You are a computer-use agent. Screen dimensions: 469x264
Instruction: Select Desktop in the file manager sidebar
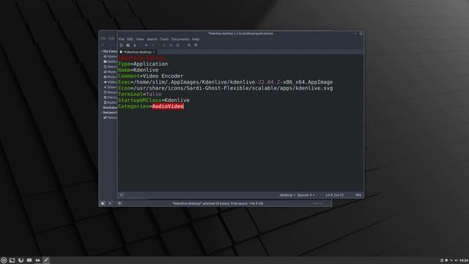pyautogui.click(x=111, y=62)
